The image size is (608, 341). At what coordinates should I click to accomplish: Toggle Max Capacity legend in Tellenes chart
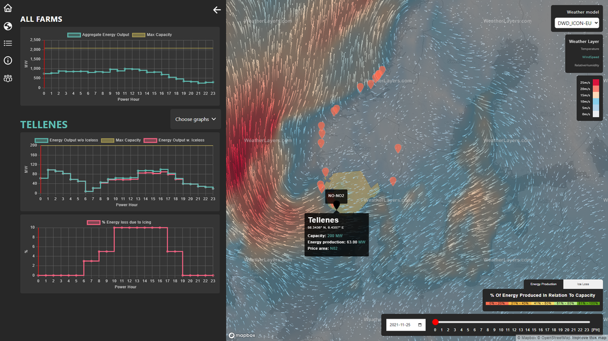(x=121, y=140)
